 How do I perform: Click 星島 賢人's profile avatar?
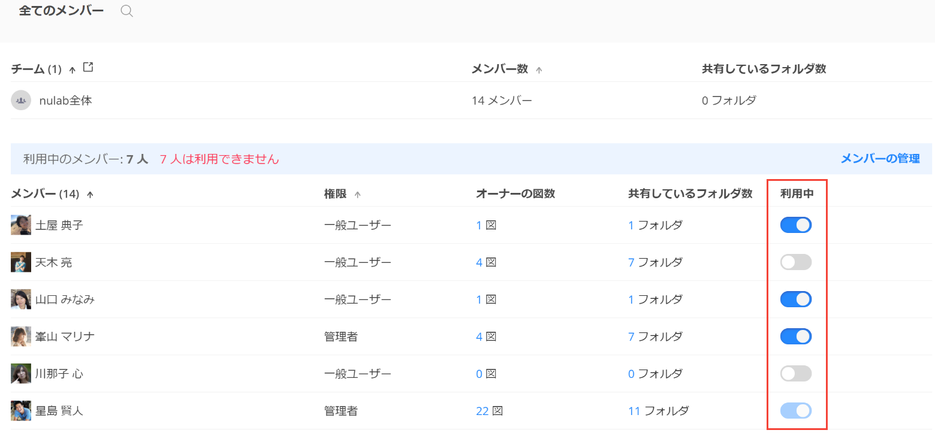point(21,411)
